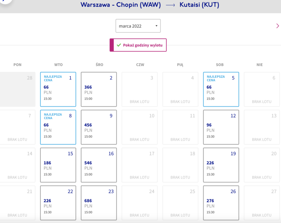This screenshot has height=223, width=281.
Task: Select March 19 flight for 226 PLN
Action: coord(221,165)
